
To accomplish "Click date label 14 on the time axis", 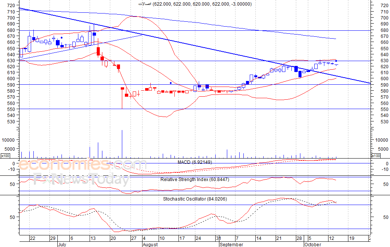I will click(x=259, y=238).
